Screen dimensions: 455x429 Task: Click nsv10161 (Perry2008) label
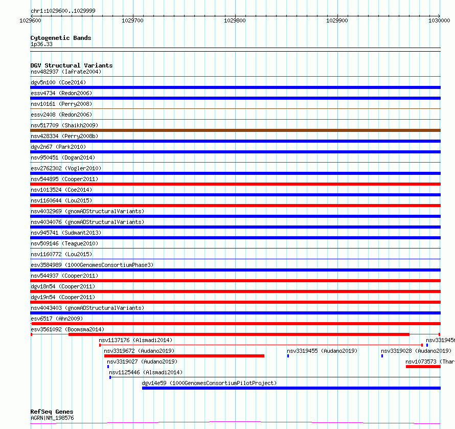pos(61,104)
